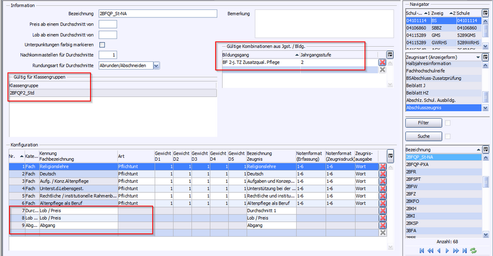Jump to last record in navigator

pyautogui.click(x=465, y=250)
